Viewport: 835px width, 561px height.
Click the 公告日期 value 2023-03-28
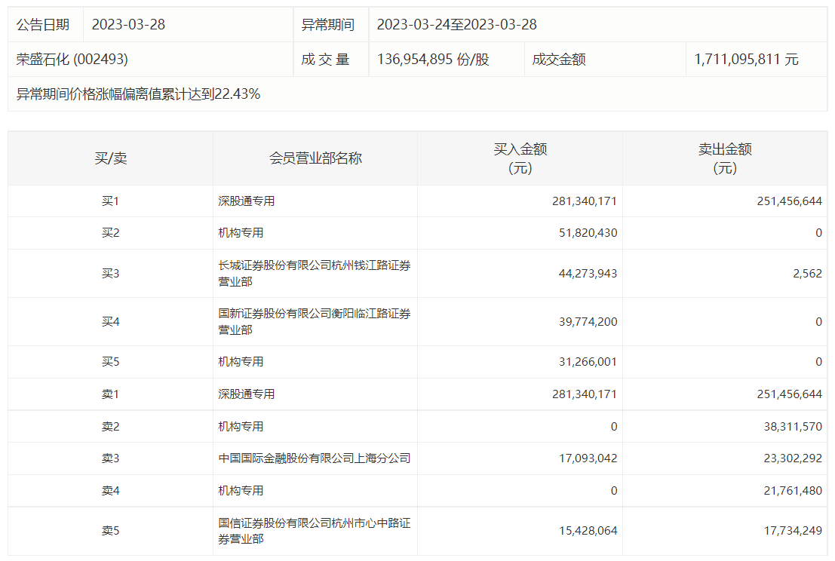click(x=128, y=25)
